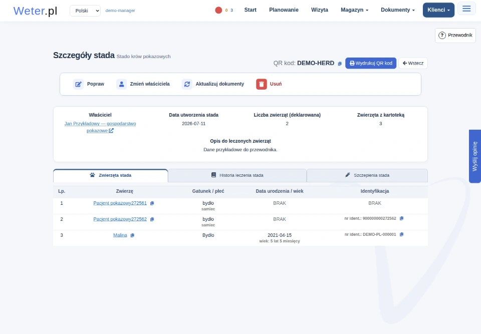Open the Klienci dropdown
Image resolution: width=481 pixels, height=334 pixels.
pos(438,10)
